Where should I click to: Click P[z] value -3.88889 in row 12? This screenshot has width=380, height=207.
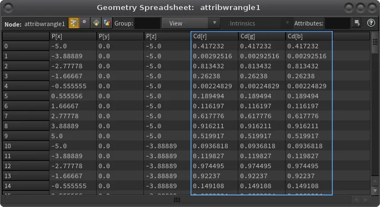[161, 166]
